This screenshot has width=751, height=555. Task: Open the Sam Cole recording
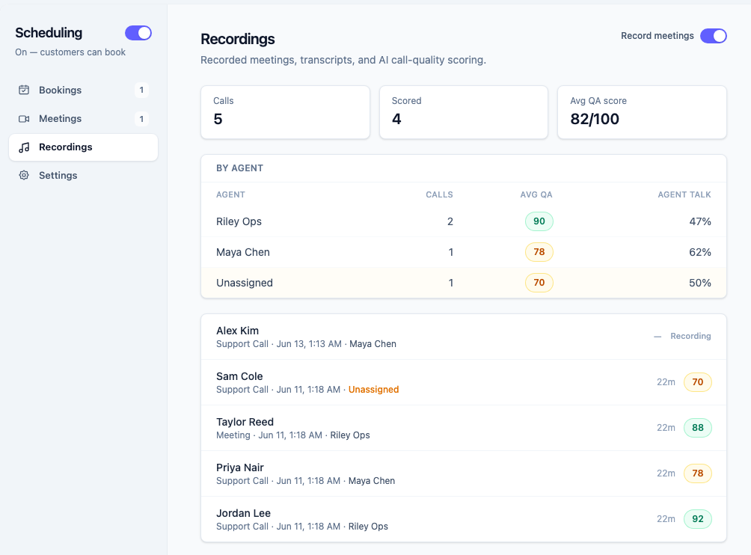[x=464, y=382]
